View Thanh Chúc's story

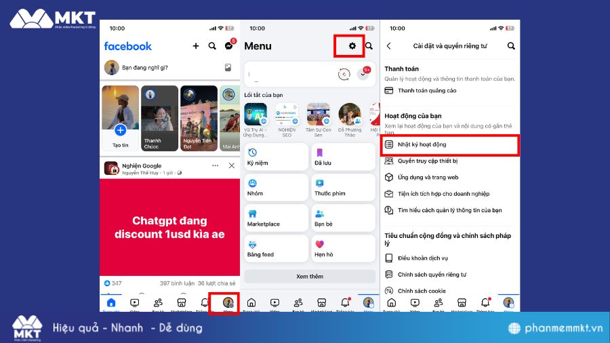[159, 118]
